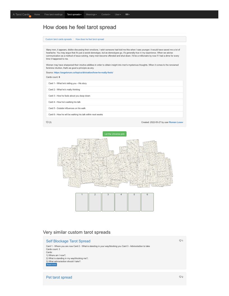Select empty card slot number 1
This screenshot has height=296, width=229.
82,202
